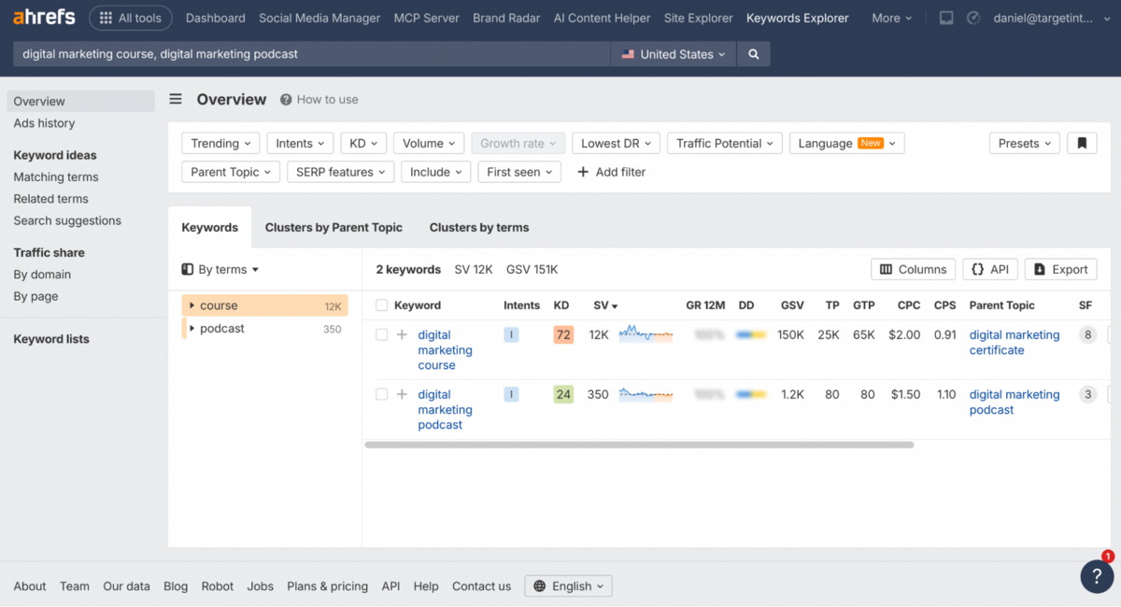Open the SF count 8 badge
Viewport: 1121px width, 607px height.
tap(1087, 334)
